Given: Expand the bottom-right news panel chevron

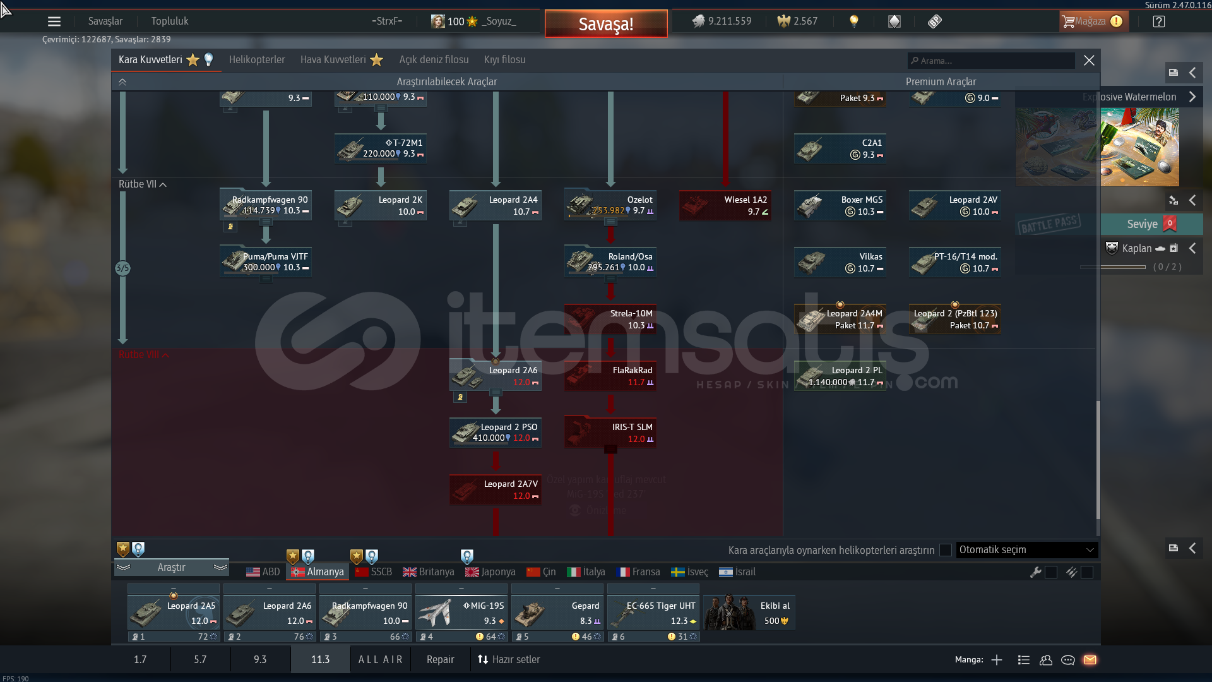Looking at the screenshot, I should click(x=1192, y=548).
